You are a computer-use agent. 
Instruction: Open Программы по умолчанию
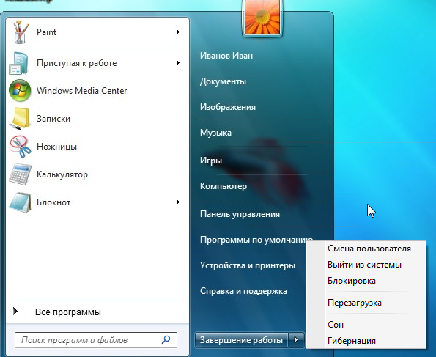(x=256, y=240)
